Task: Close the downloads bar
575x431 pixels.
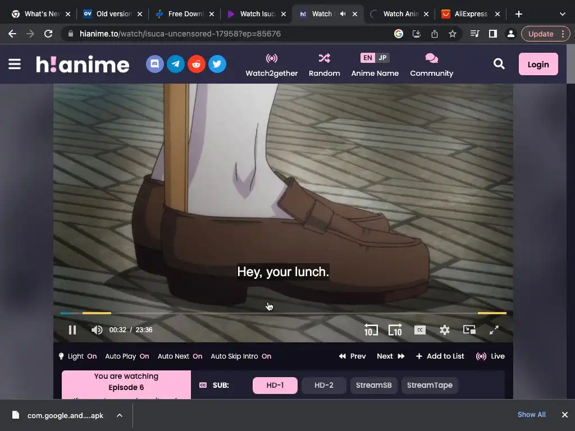Action: point(565,415)
